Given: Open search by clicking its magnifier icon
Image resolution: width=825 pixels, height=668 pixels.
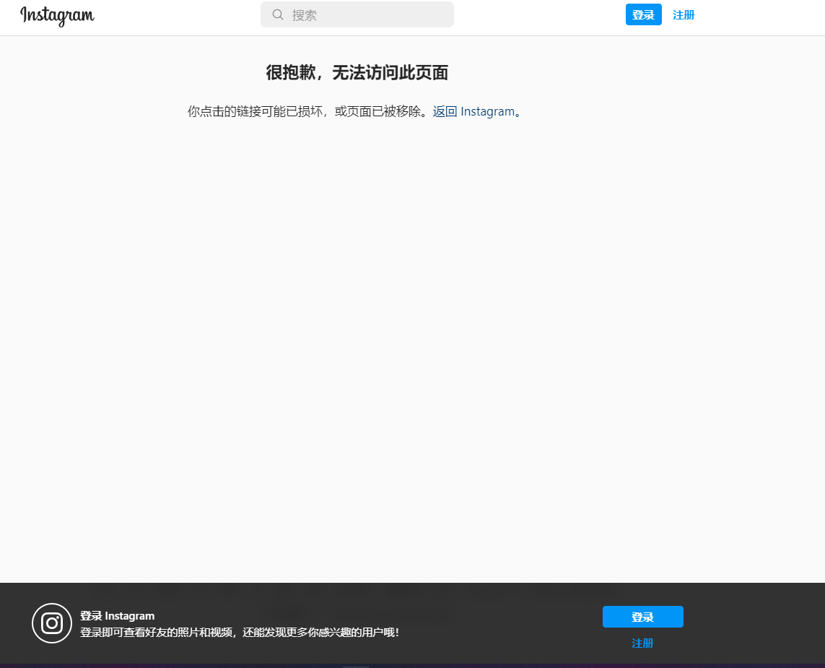Looking at the screenshot, I should (x=276, y=14).
